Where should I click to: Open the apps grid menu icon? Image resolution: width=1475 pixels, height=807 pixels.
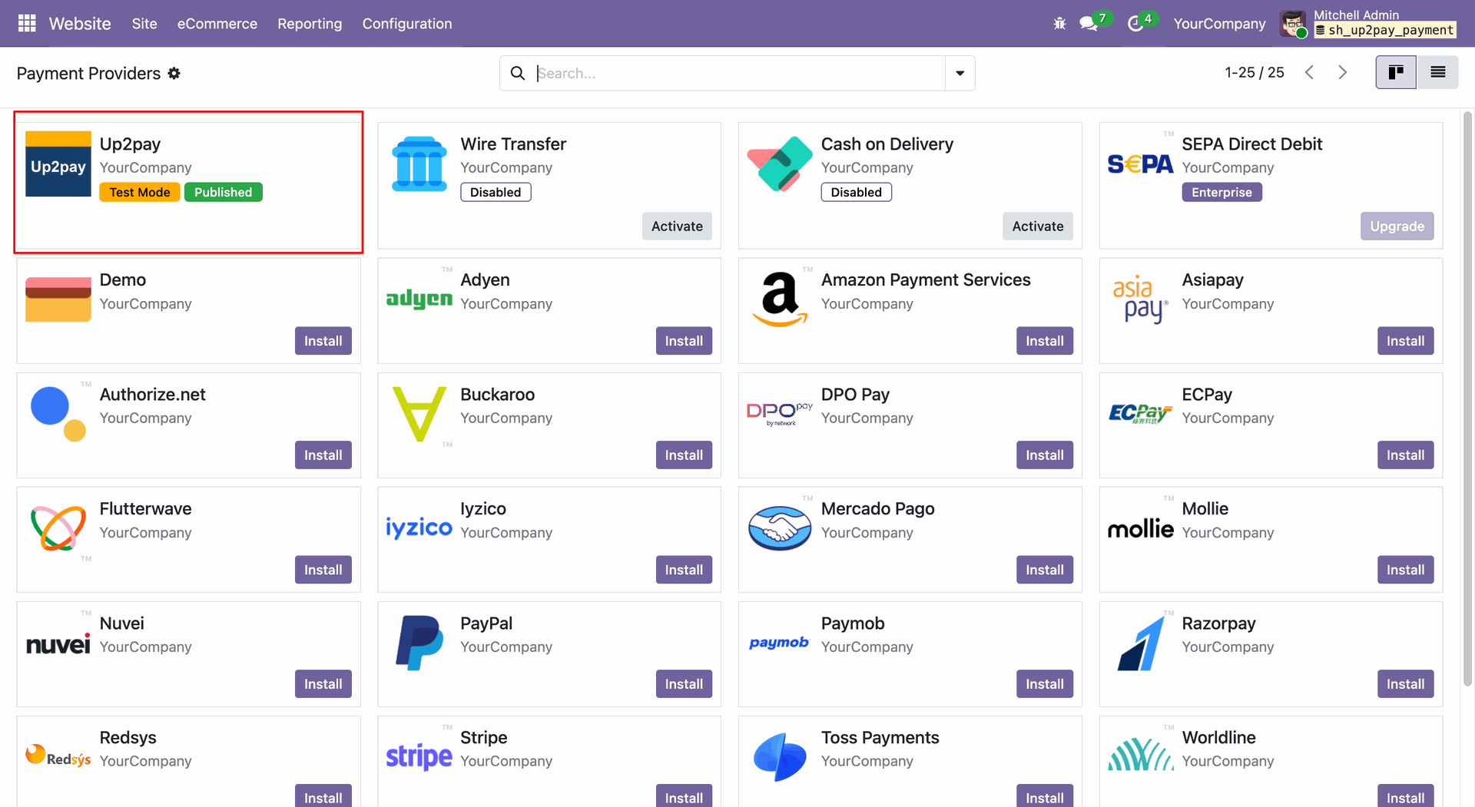click(x=27, y=24)
